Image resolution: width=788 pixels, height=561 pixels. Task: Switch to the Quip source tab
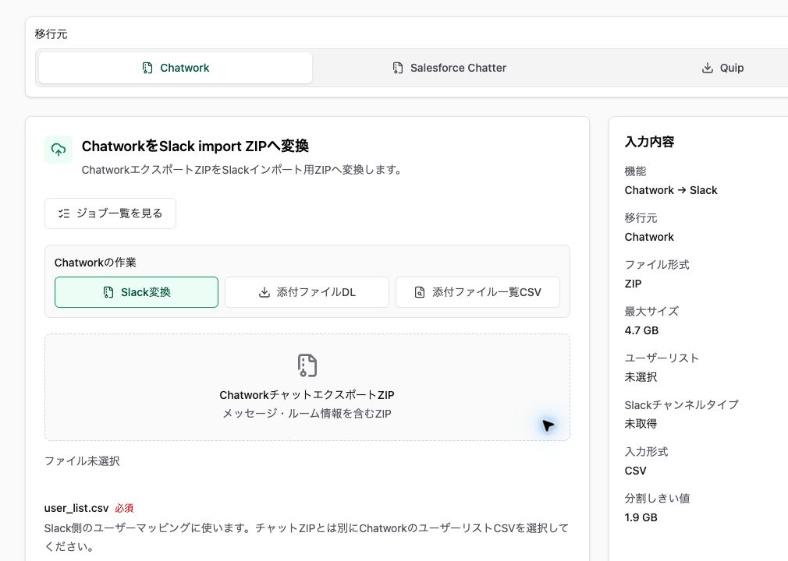[x=722, y=68]
